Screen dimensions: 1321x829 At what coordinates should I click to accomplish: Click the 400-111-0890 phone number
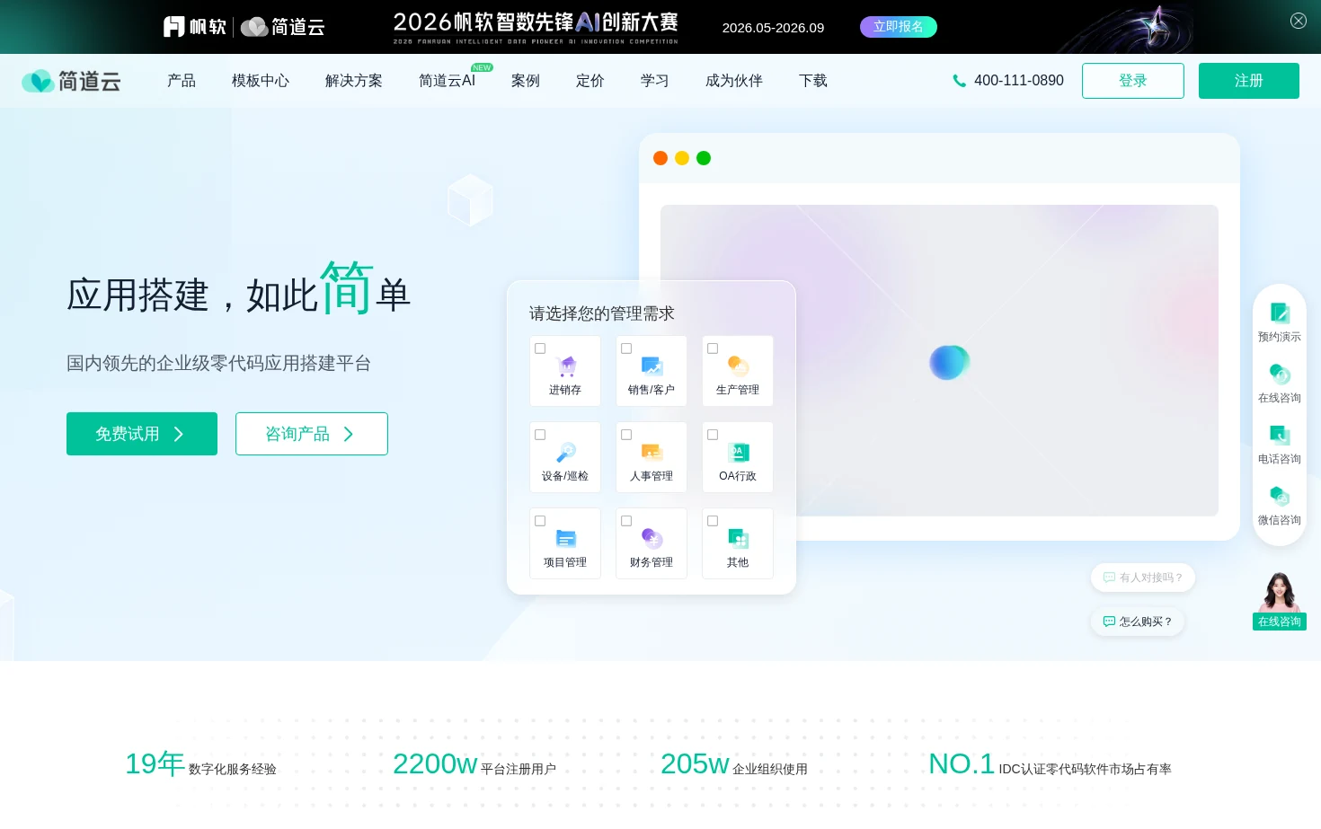pos(1019,81)
